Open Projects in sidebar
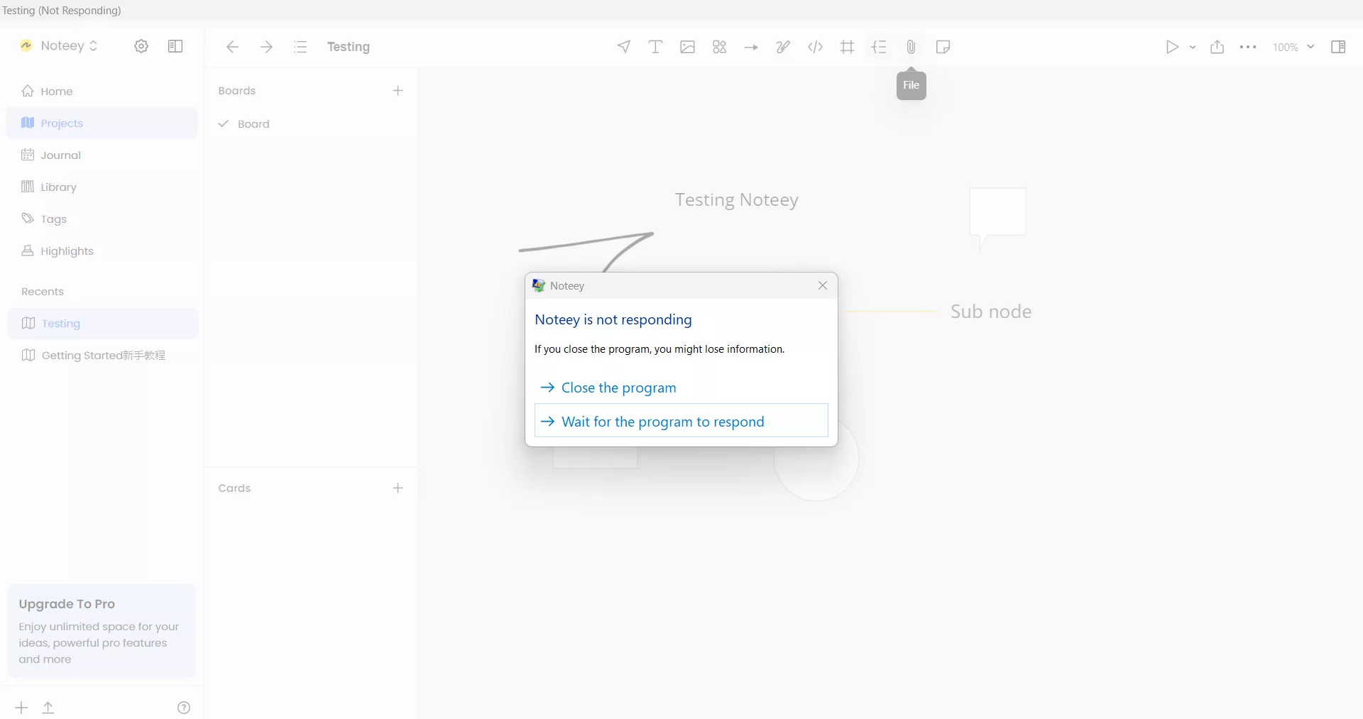 click(102, 123)
